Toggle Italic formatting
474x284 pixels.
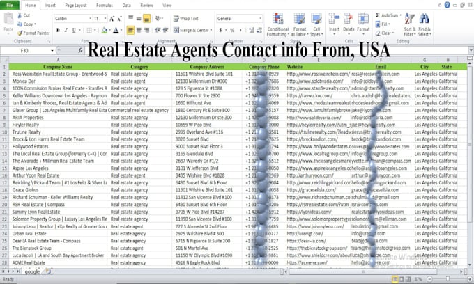tap(66, 30)
